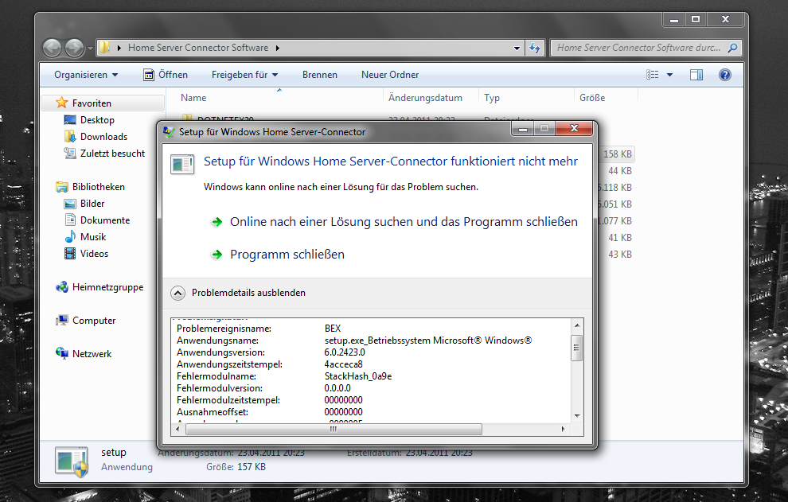Screen dimensions: 788x502
Task: Click the change view icon
Action: click(x=653, y=75)
